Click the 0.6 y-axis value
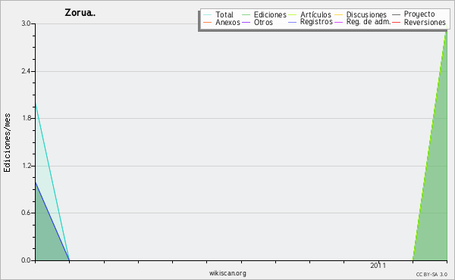455x280 pixels. (26, 213)
